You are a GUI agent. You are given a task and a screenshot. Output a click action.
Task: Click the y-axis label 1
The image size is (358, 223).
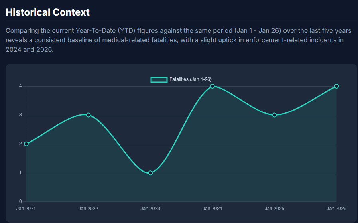point(20,173)
